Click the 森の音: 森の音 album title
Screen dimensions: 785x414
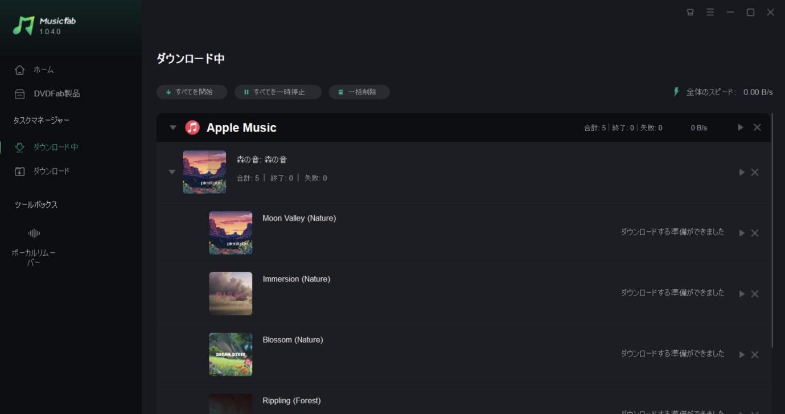(262, 160)
